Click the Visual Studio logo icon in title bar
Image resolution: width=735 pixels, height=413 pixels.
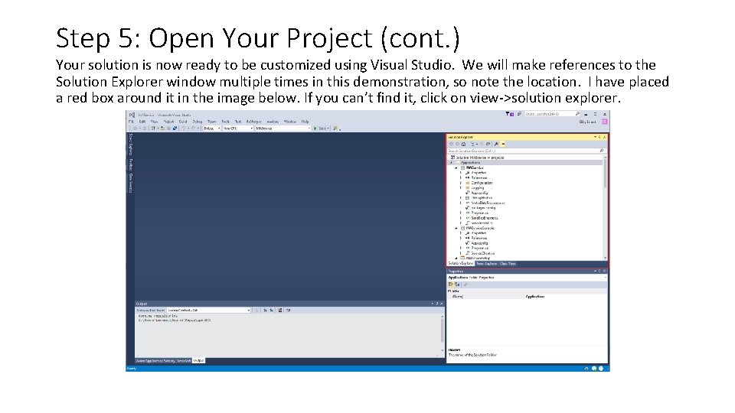[x=132, y=115]
